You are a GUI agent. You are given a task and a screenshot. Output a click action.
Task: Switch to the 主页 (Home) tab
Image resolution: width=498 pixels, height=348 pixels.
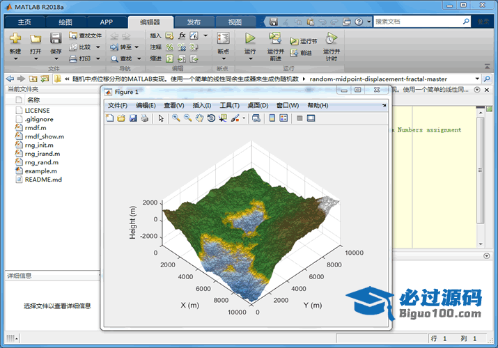[24, 22]
